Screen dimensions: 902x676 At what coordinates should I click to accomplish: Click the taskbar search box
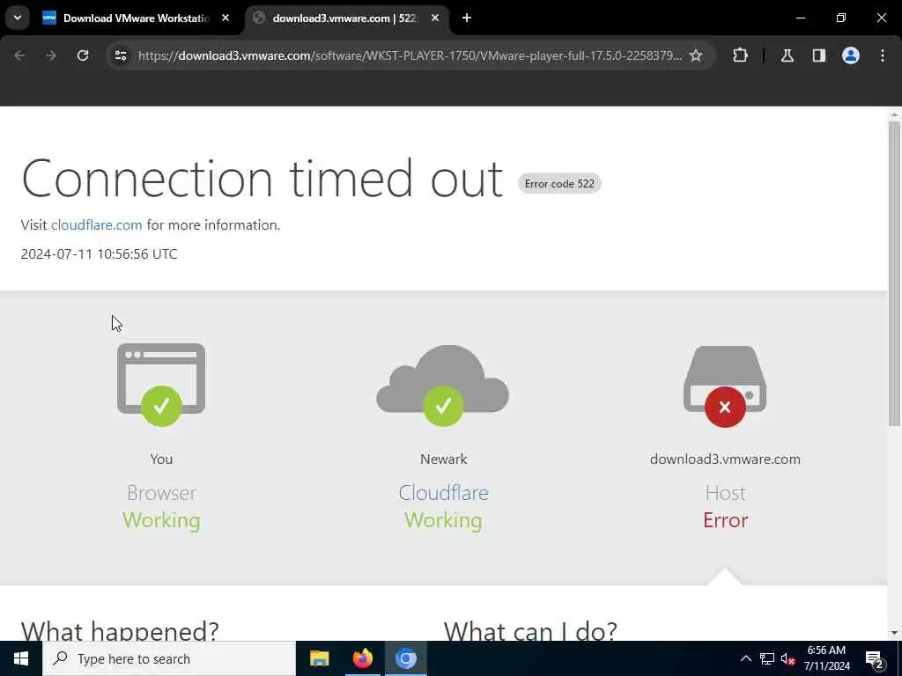pos(168,658)
